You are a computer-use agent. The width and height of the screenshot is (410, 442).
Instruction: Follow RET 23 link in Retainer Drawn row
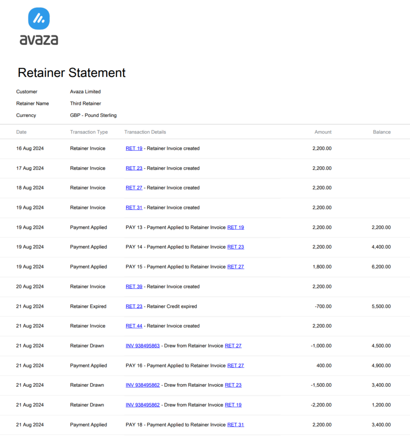(233, 385)
